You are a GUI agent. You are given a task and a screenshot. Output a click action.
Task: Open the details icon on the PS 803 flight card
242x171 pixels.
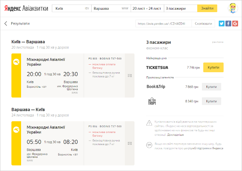pyautogui.click(x=130, y=76)
